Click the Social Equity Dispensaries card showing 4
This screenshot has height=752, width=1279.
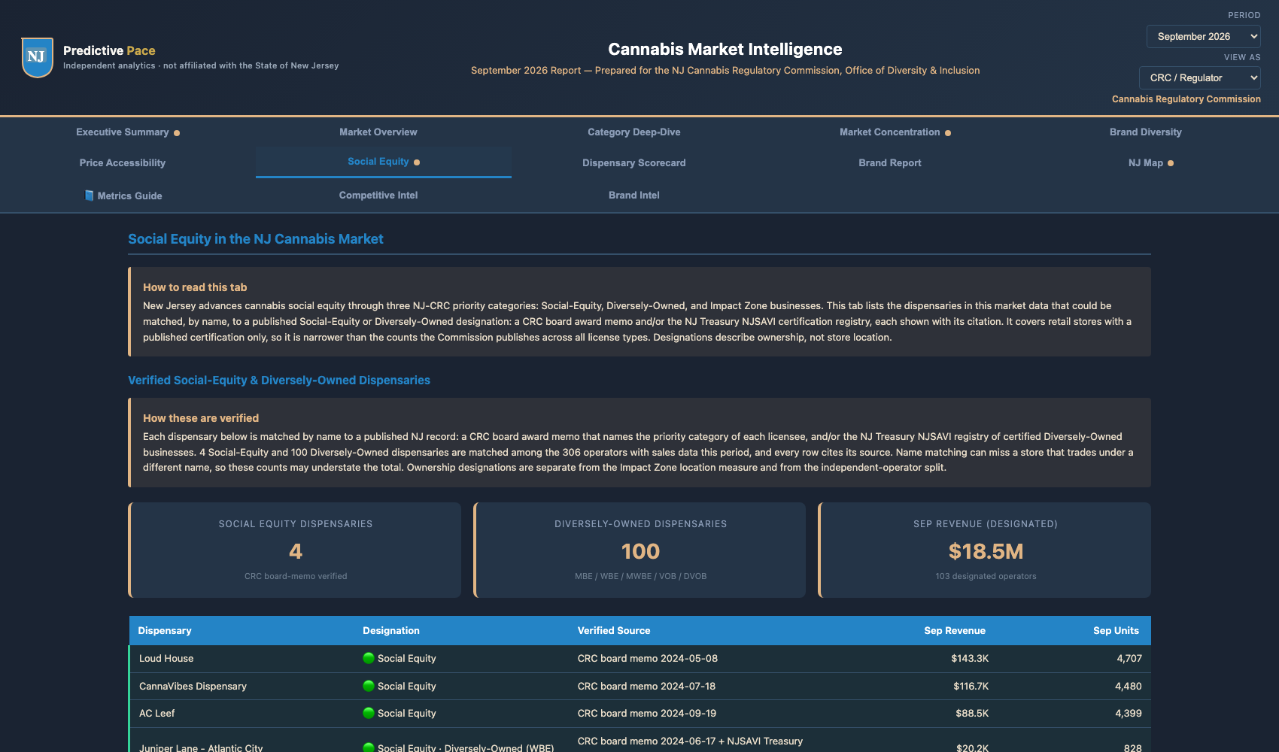(295, 550)
